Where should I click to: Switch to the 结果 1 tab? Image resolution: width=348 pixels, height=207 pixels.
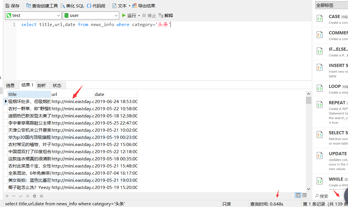[27, 85]
